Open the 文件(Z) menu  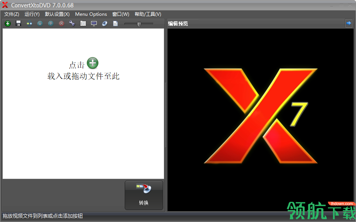12,14
